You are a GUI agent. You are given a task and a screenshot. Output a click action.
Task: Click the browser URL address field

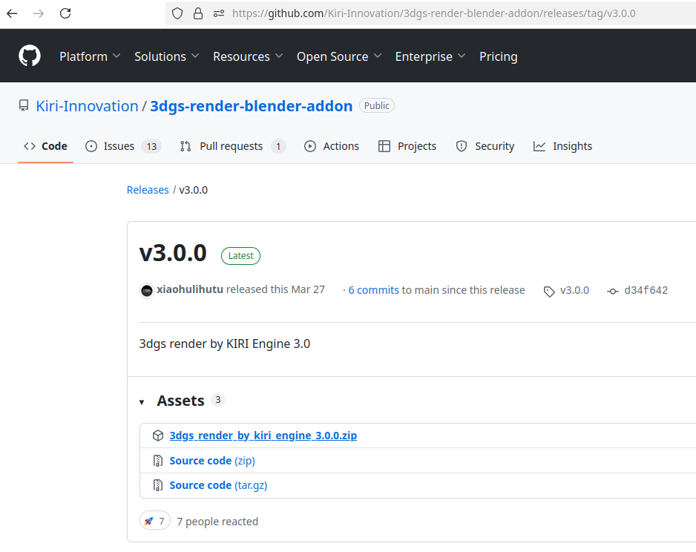[x=433, y=13]
